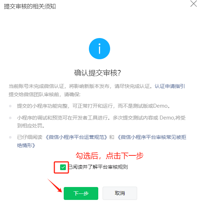This screenshot has width=203, height=201.
Task: Open the 认证申请指引 link
Action: pyautogui.click(x=170, y=86)
